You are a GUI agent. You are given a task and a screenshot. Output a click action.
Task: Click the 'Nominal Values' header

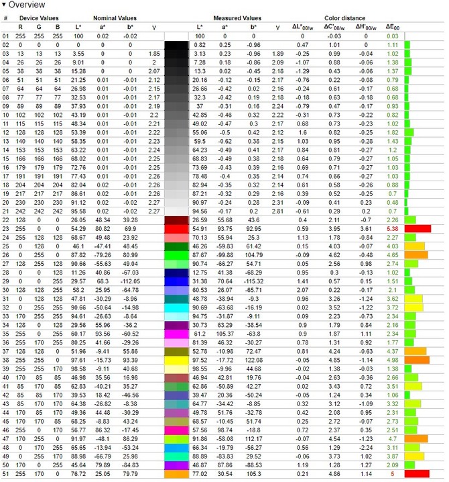(115, 18)
